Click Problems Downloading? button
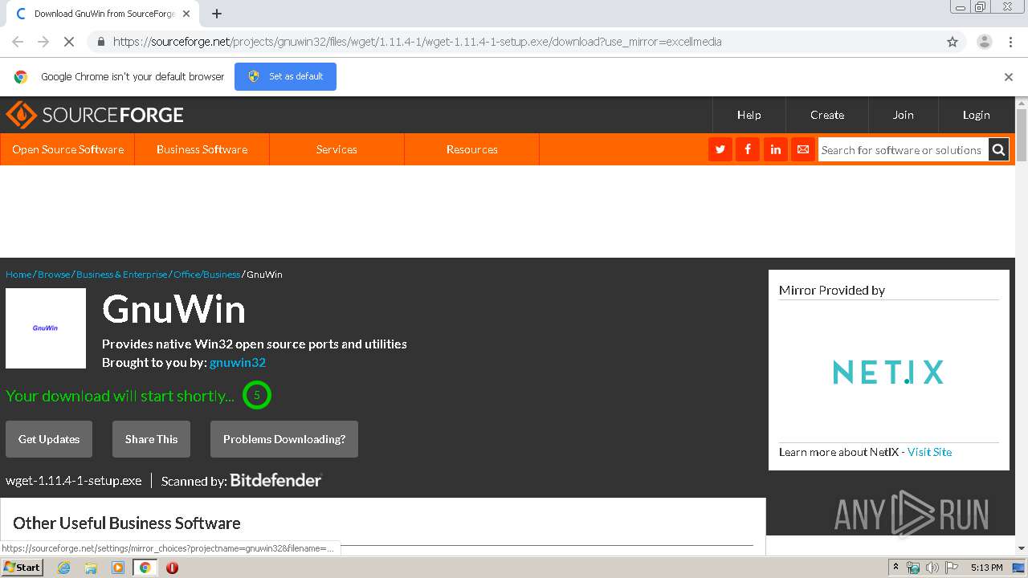This screenshot has width=1028, height=578. click(284, 439)
